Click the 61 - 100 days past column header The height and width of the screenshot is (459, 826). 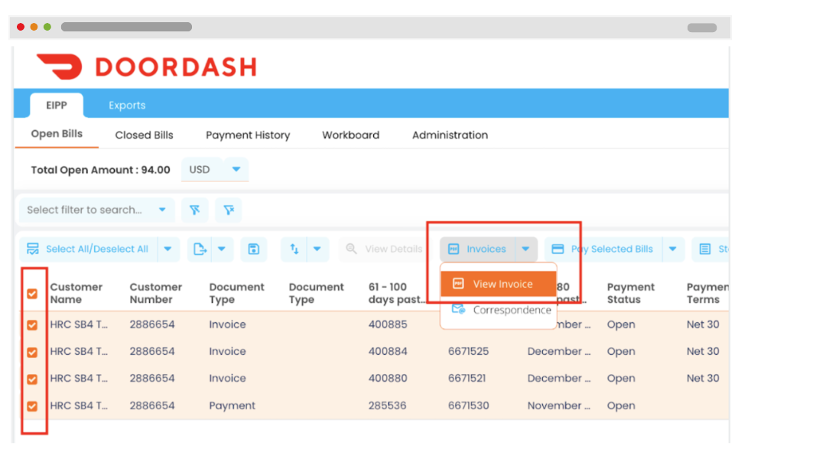[x=396, y=293]
